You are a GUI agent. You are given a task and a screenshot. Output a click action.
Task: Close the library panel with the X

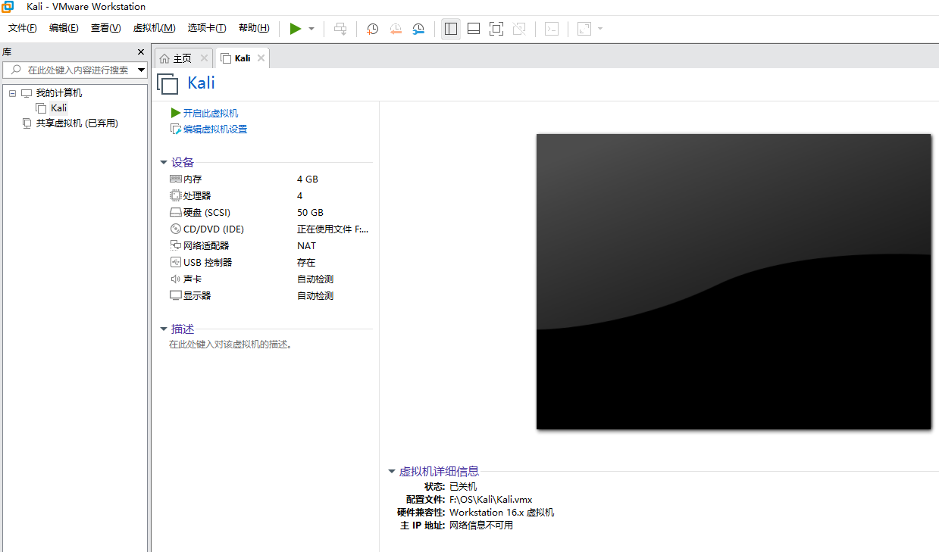coord(140,51)
